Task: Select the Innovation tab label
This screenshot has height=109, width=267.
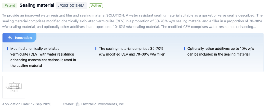Action: click(23, 38)
